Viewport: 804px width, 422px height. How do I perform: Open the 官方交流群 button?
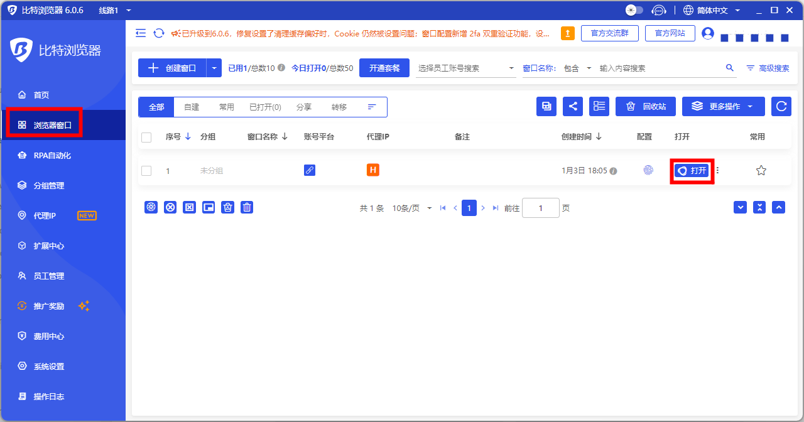point(609,33)
